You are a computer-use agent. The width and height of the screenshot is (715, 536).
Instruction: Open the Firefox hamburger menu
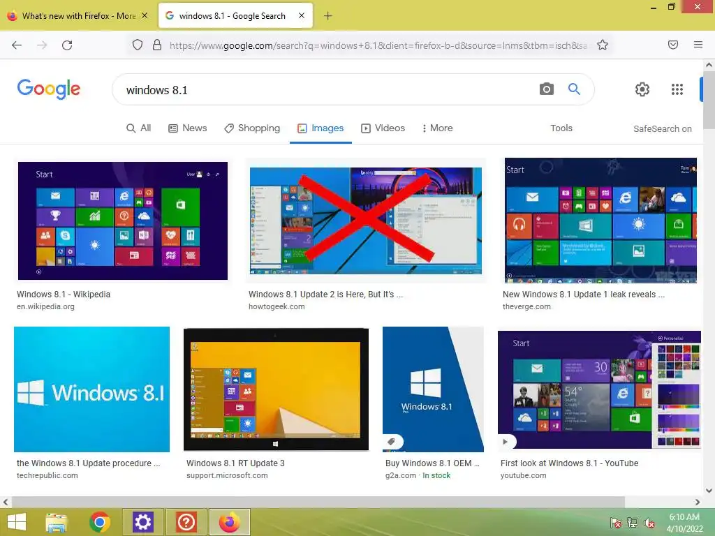tap(698, 45)
